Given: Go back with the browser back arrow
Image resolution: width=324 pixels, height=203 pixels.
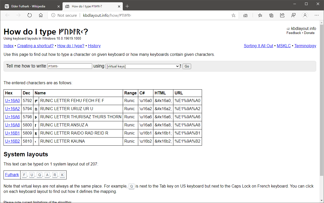Looking at the screenshot, I should (x=7, y=15).
